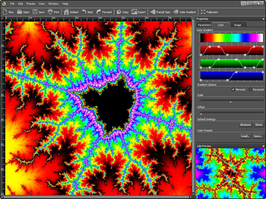Viewport: 266px width, 199px height.
Task: Minimize the application window
Action: (x=244, y=3)
